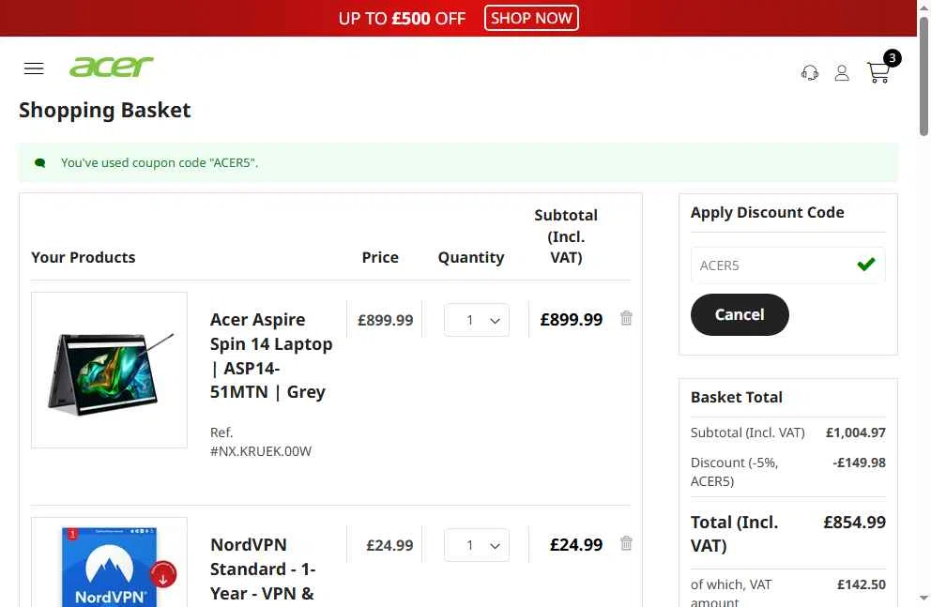Click the total amount £854.99
931x607 pixels.
[854, 523]
